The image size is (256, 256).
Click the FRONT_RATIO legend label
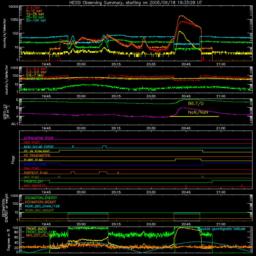tap(36, 229)
